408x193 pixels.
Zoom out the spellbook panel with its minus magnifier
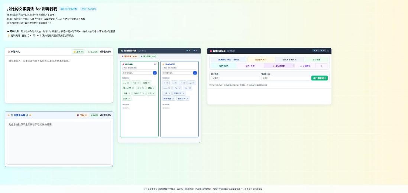[323, 51]
